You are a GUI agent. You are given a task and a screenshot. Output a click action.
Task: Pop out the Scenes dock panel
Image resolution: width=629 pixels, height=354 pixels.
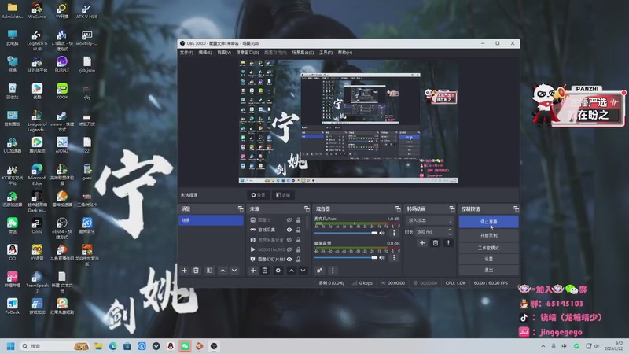[x=241, y=208]
